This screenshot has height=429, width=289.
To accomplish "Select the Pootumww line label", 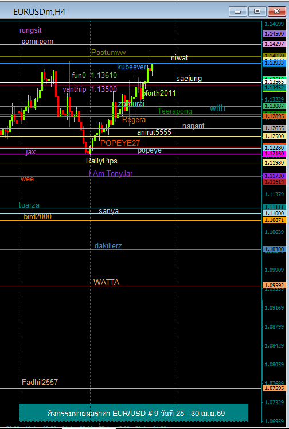I will [108, 52].
